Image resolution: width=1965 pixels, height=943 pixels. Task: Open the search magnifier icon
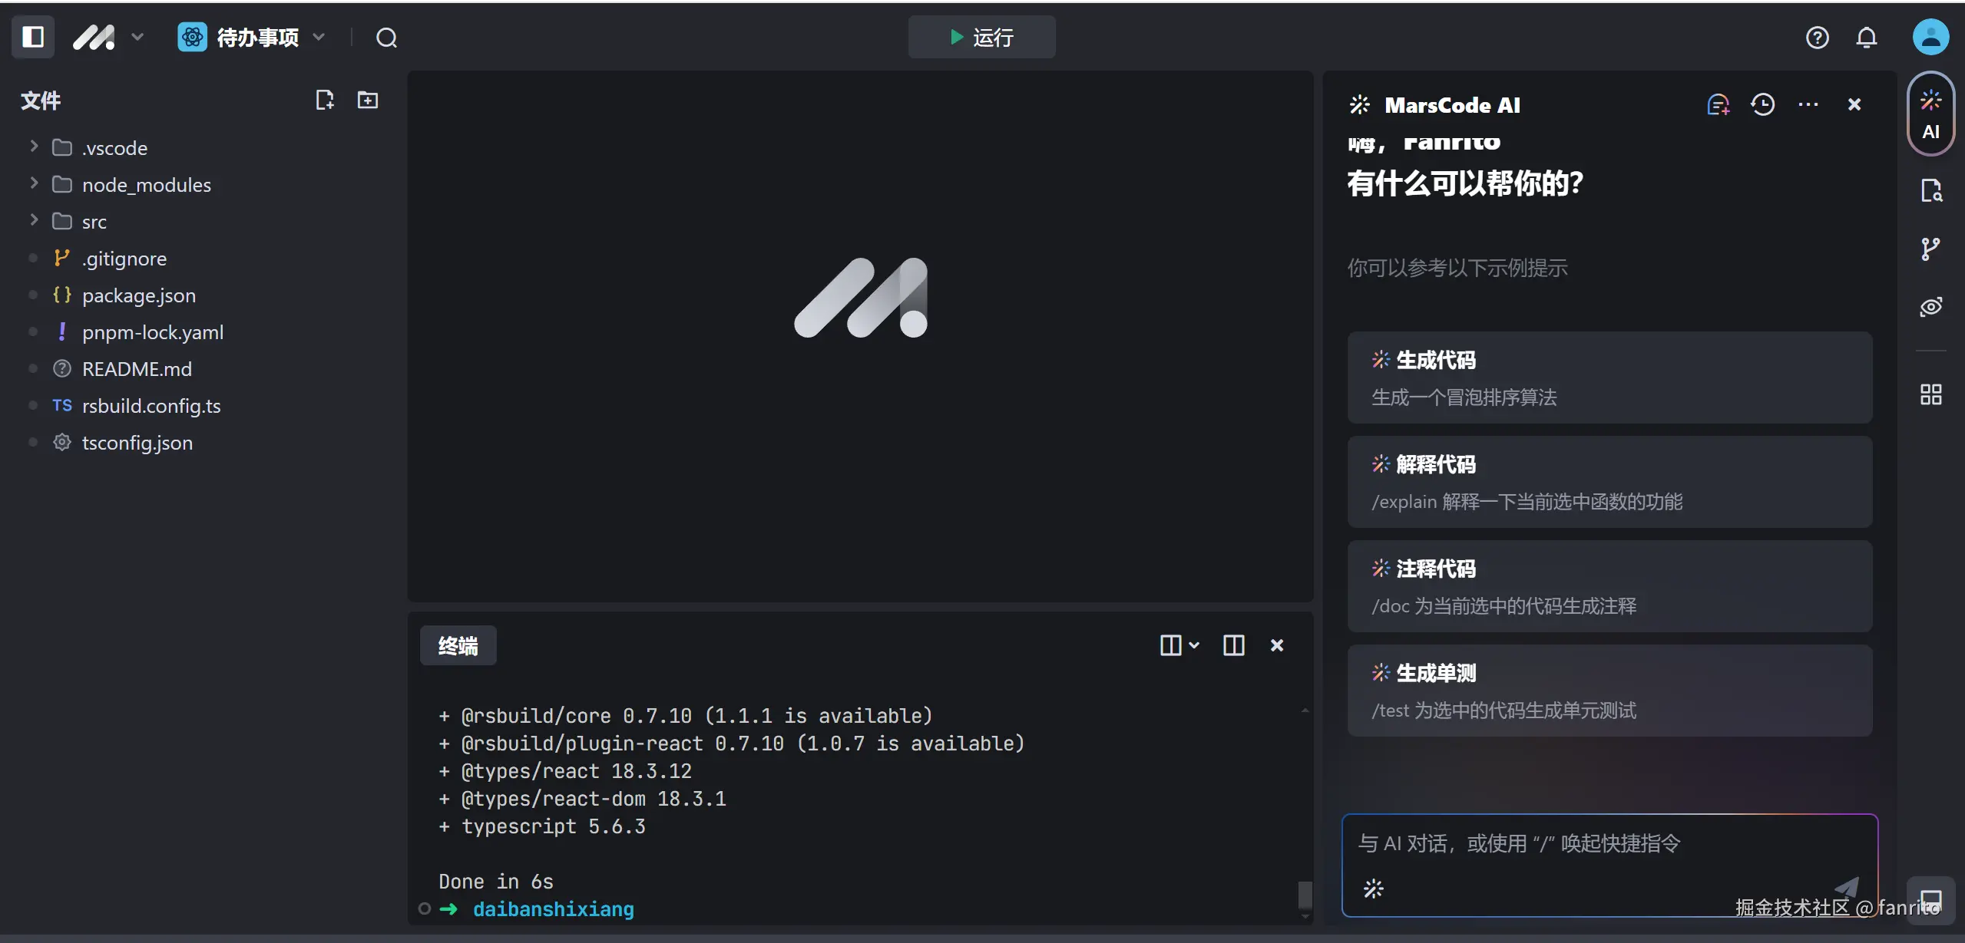[x=386, y=38]
